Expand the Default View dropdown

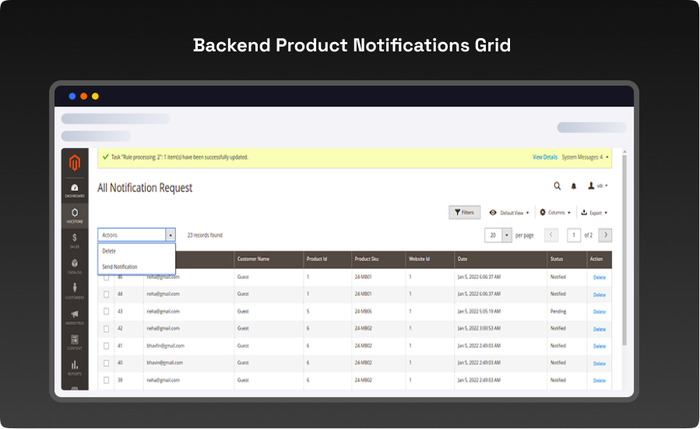click(509, 213)
